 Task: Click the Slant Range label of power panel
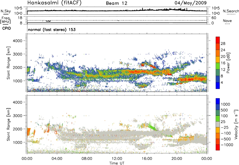tap(8, 63)
